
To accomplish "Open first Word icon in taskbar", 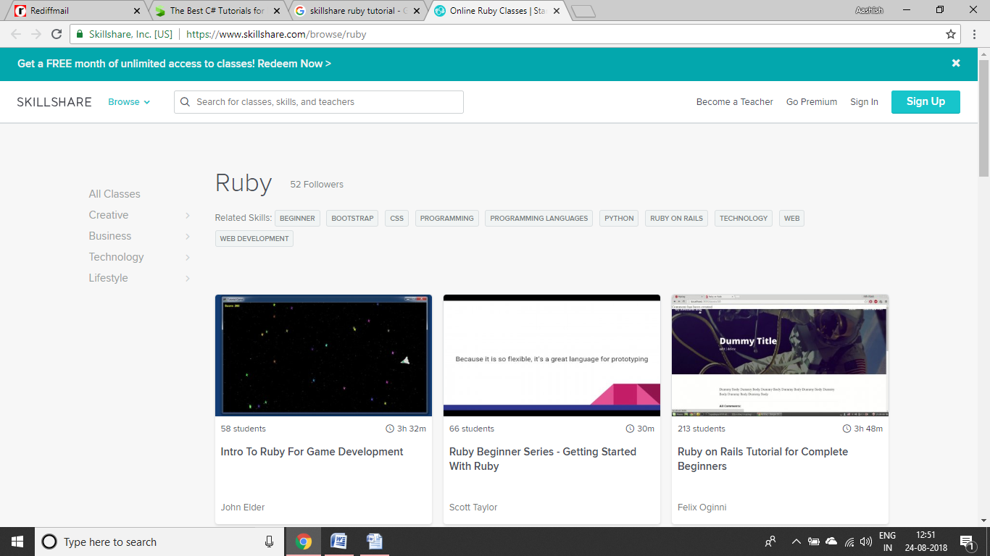I will coord(338,542).
